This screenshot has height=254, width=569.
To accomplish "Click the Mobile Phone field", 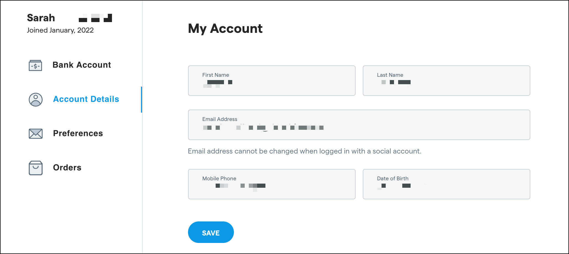I will point(272,184).
